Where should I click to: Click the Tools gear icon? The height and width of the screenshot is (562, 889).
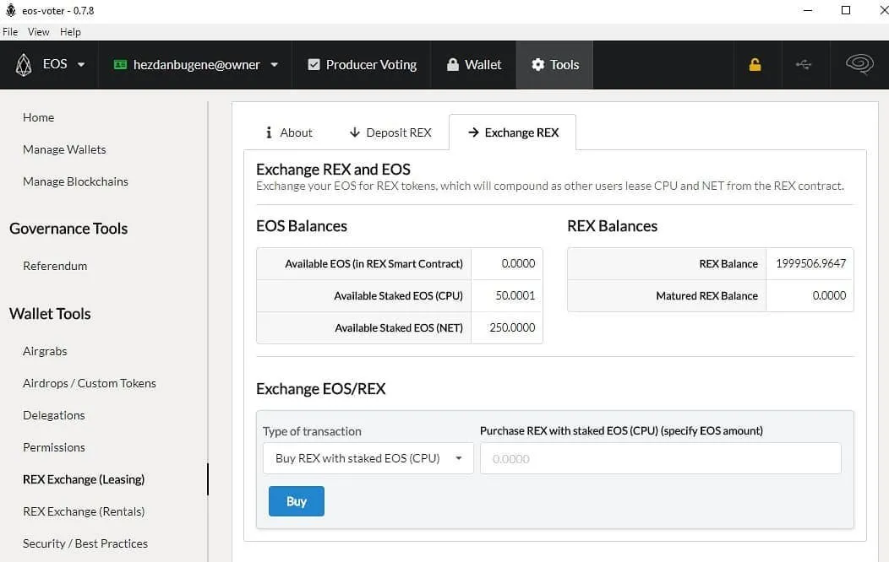pyautogui.click(x=537, y=64)
